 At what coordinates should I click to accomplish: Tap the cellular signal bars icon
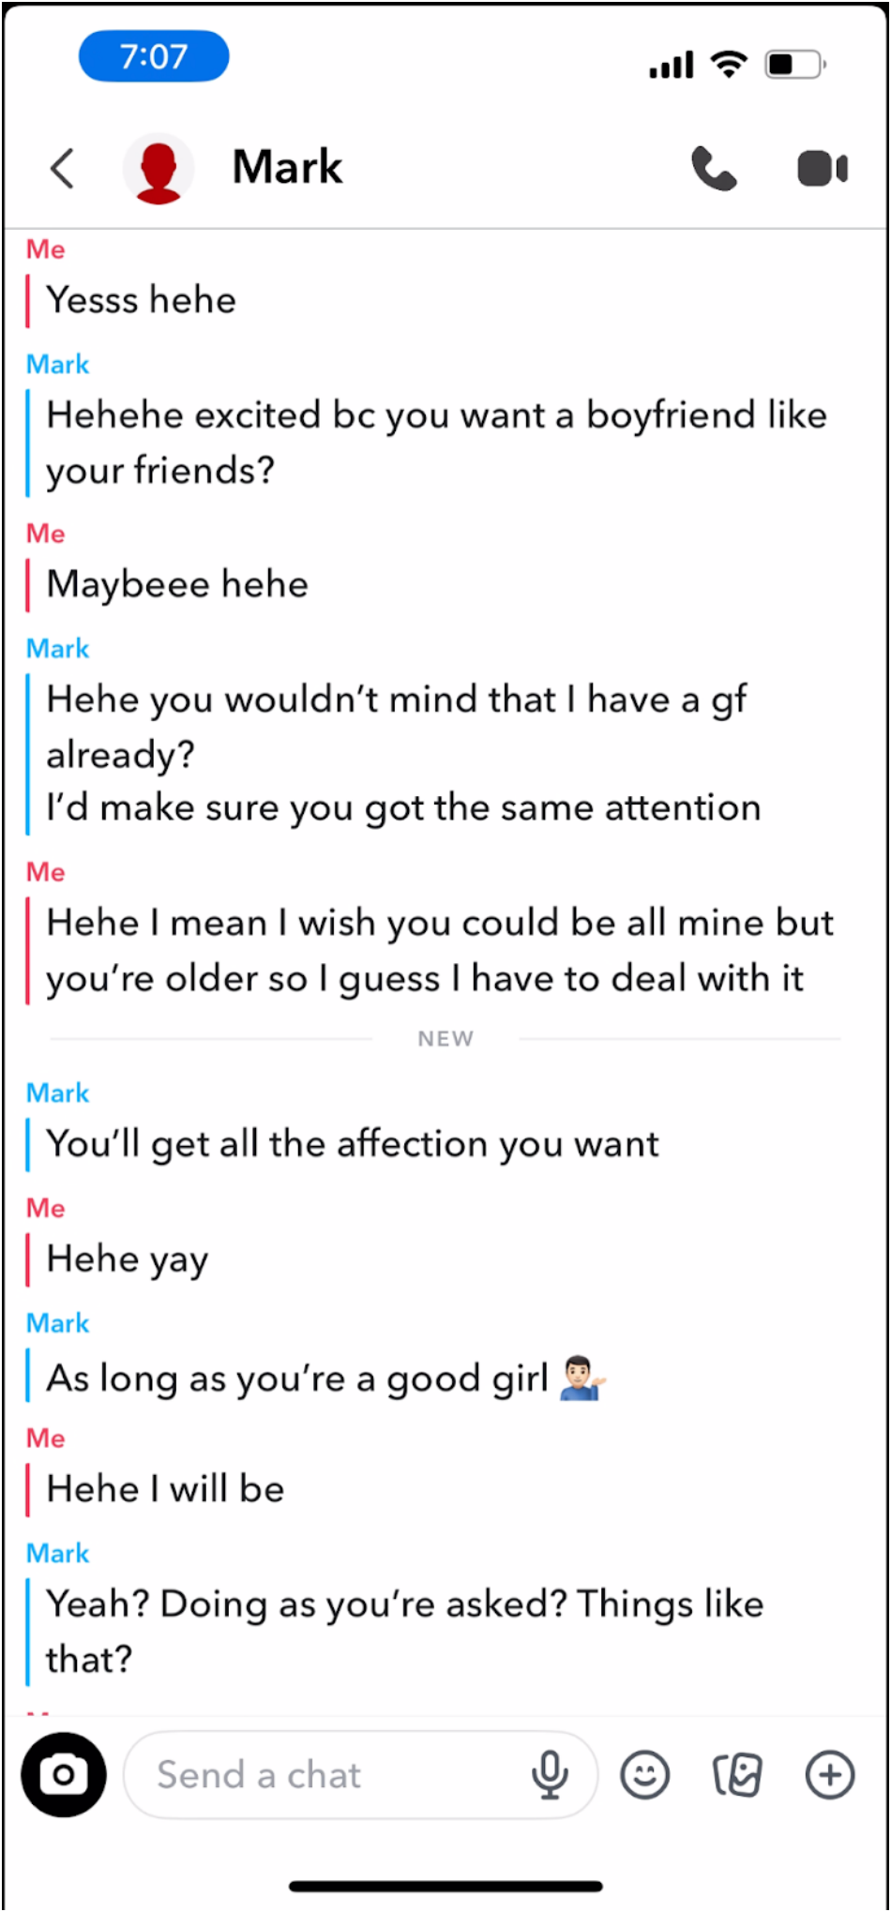coord(672,65)
